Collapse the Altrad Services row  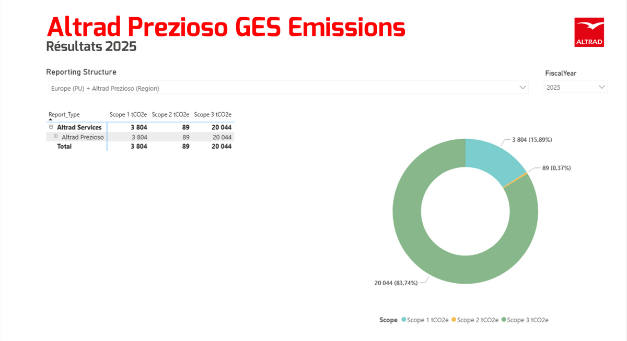51,127
